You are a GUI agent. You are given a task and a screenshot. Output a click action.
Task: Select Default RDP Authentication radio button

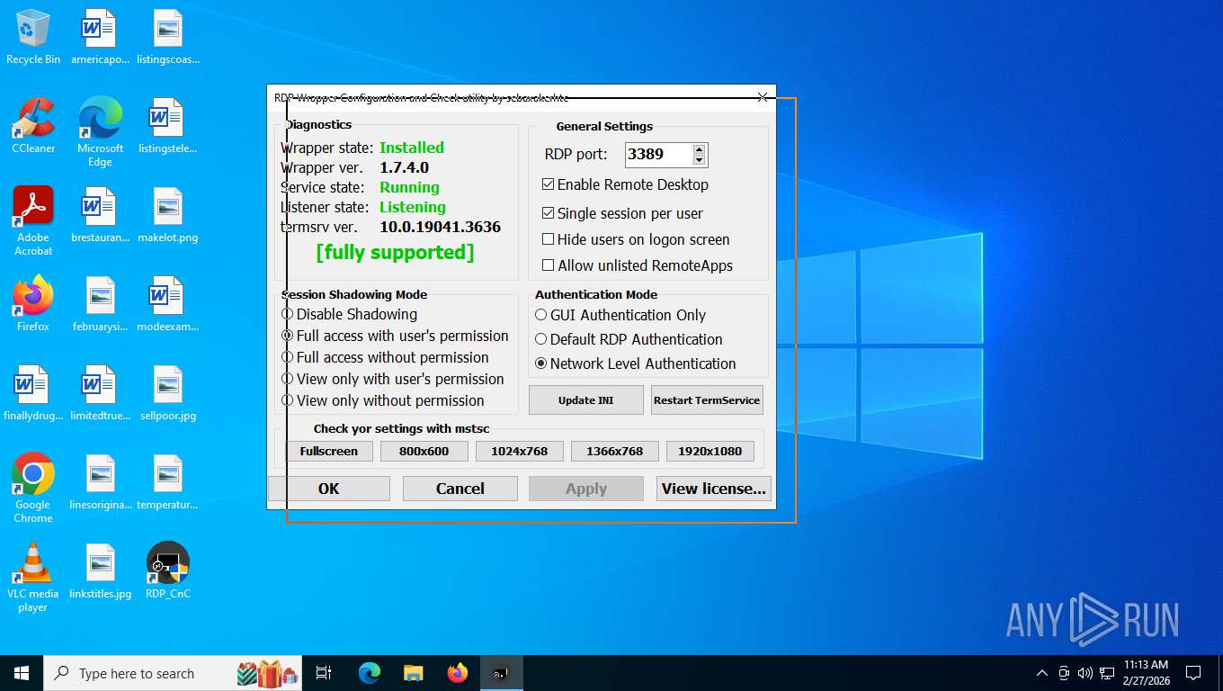pyautogui.click(x=629, y=339)
